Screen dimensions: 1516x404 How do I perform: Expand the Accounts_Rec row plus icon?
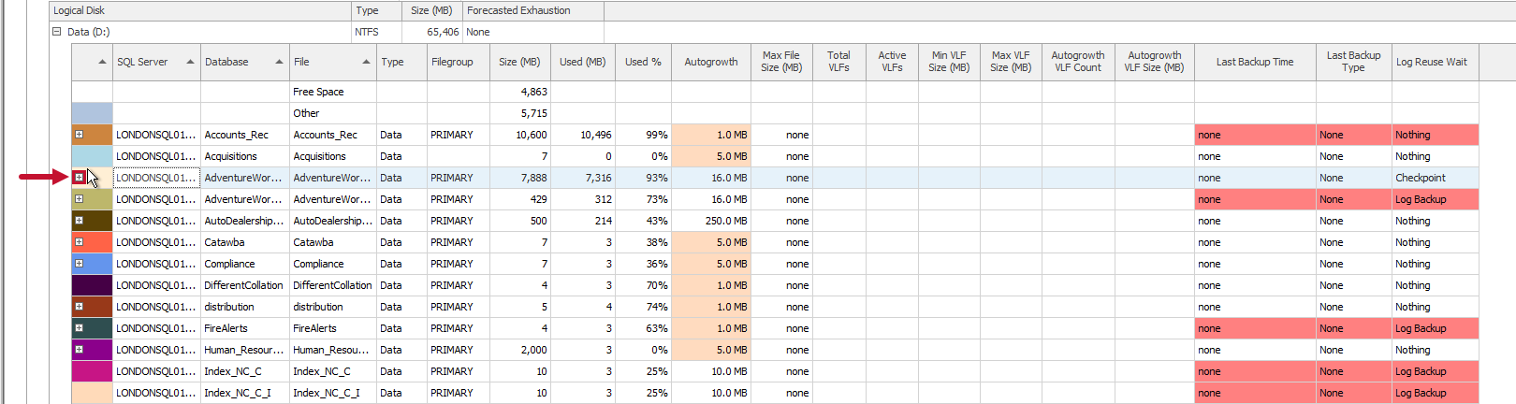pos(80,135)
